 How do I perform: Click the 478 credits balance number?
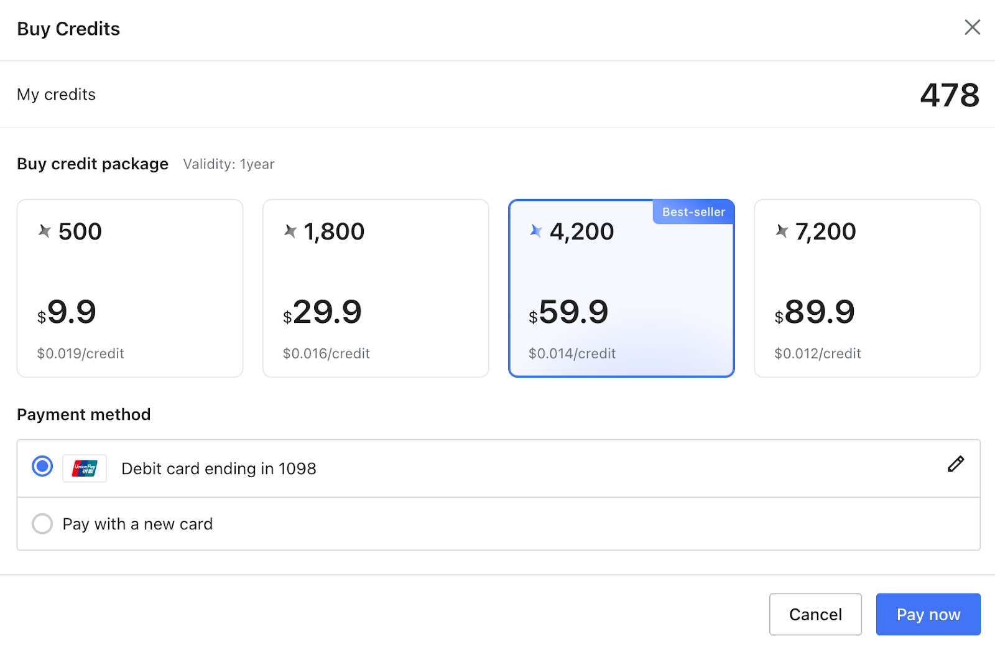click(949, 95)
